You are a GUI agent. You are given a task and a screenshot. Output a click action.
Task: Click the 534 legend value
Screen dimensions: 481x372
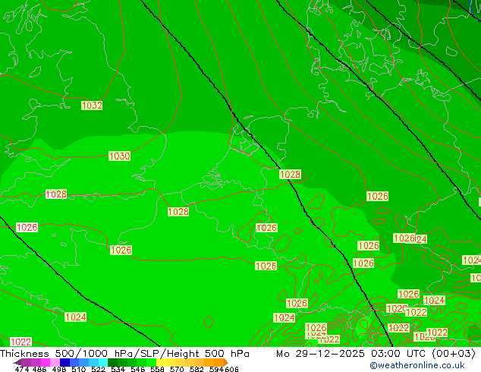pos(118,369)
